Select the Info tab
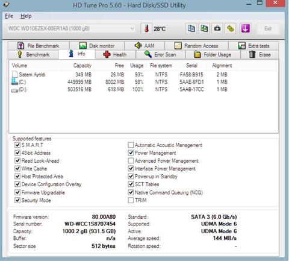 coord(76,54)
